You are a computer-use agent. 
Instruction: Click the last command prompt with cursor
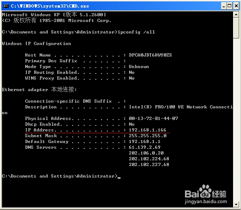(61, 176)
